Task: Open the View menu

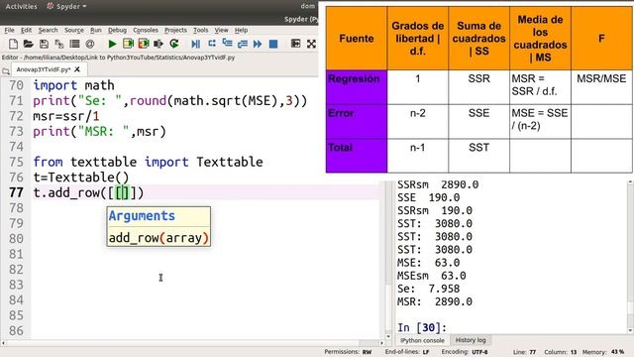Action: [221, 30]
